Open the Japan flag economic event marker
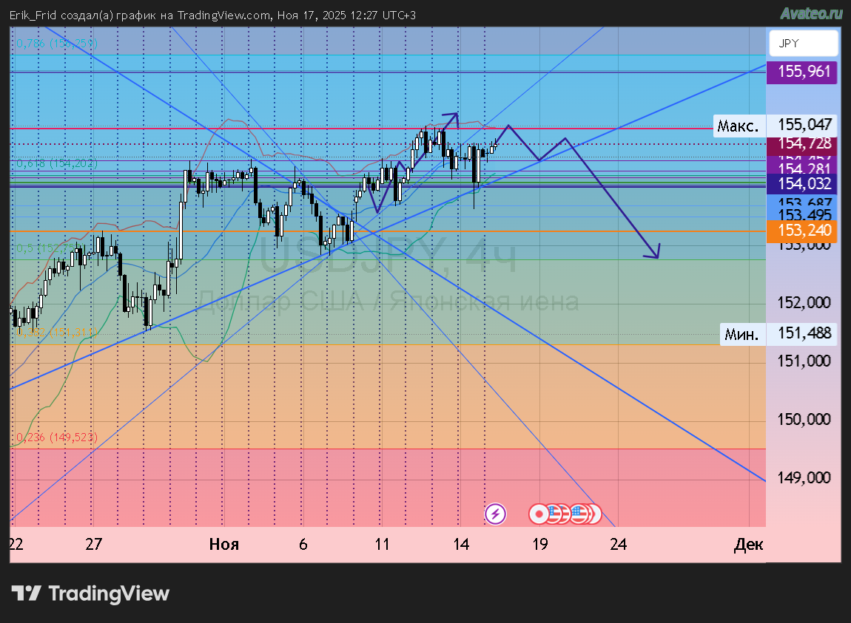The image size is (851, 623). [x=539, y=513]
